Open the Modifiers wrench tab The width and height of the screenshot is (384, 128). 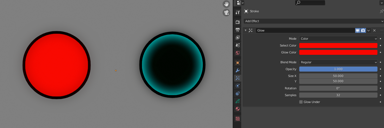pyautogui.click(x=238, y=70)
